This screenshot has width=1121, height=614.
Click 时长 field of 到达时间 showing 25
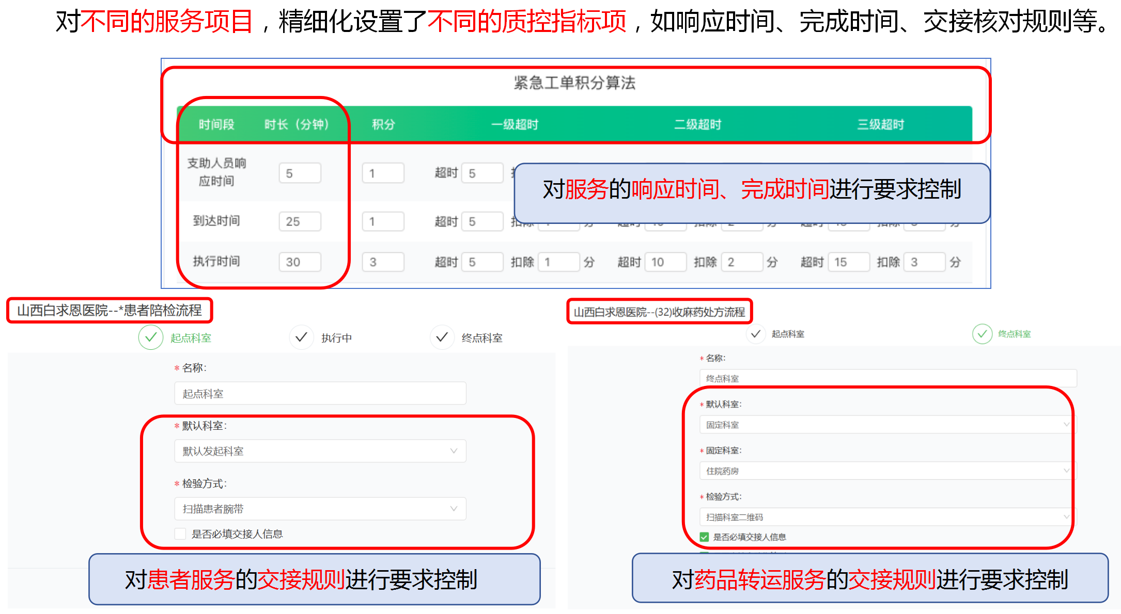300,221
